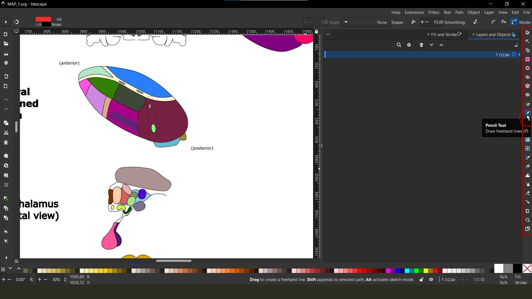This screenshot has height=299, width=532.
Task: Select the Selector arrow tool
Action: (x=527, y=32)
